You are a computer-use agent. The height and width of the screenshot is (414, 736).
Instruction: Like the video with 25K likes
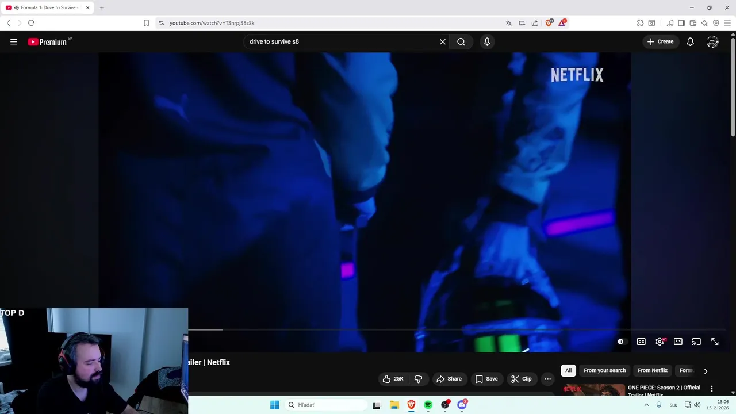393,379
